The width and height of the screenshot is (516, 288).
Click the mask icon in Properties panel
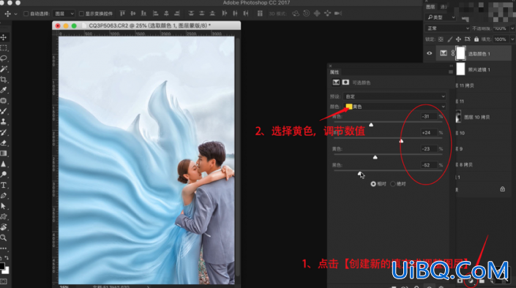345,82
